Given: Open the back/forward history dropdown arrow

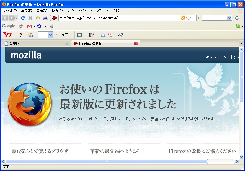Looking at the screenshot, I should tap(16, 18).
